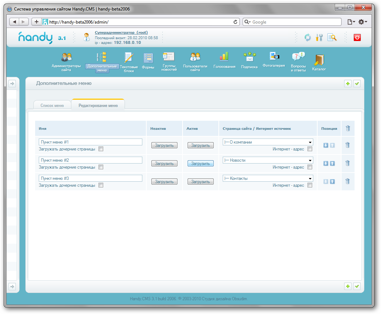
Task: Switch to the Список меню tab
Action: click(x=52, y=106)
